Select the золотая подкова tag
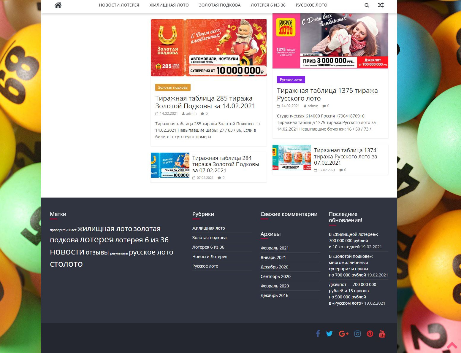This screenshot has width=461, height=353. click(x=105, y=234)
